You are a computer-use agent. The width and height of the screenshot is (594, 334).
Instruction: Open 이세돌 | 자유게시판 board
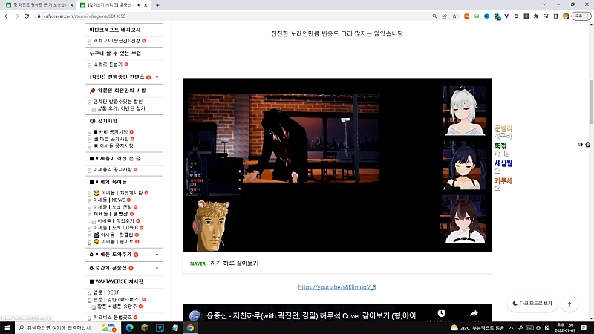point(118,193)
